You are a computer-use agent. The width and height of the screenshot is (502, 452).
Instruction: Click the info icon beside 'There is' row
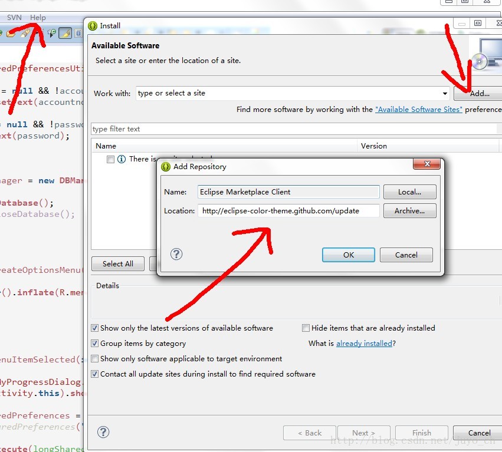coord(122,159)
